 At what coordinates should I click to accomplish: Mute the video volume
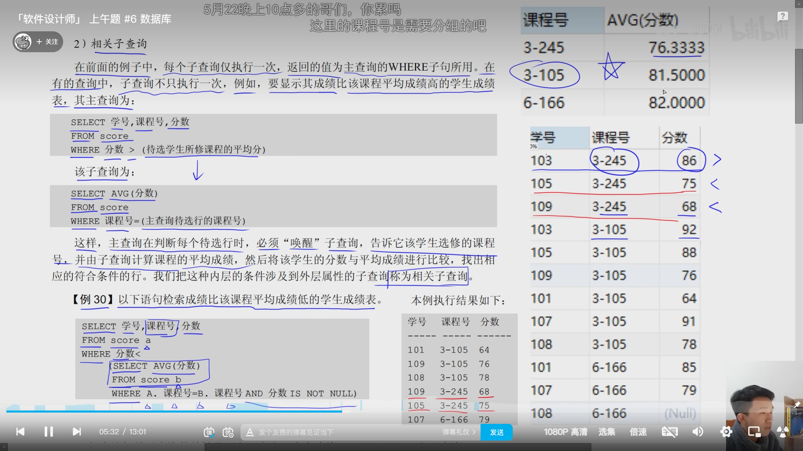[x=698, y=432]
